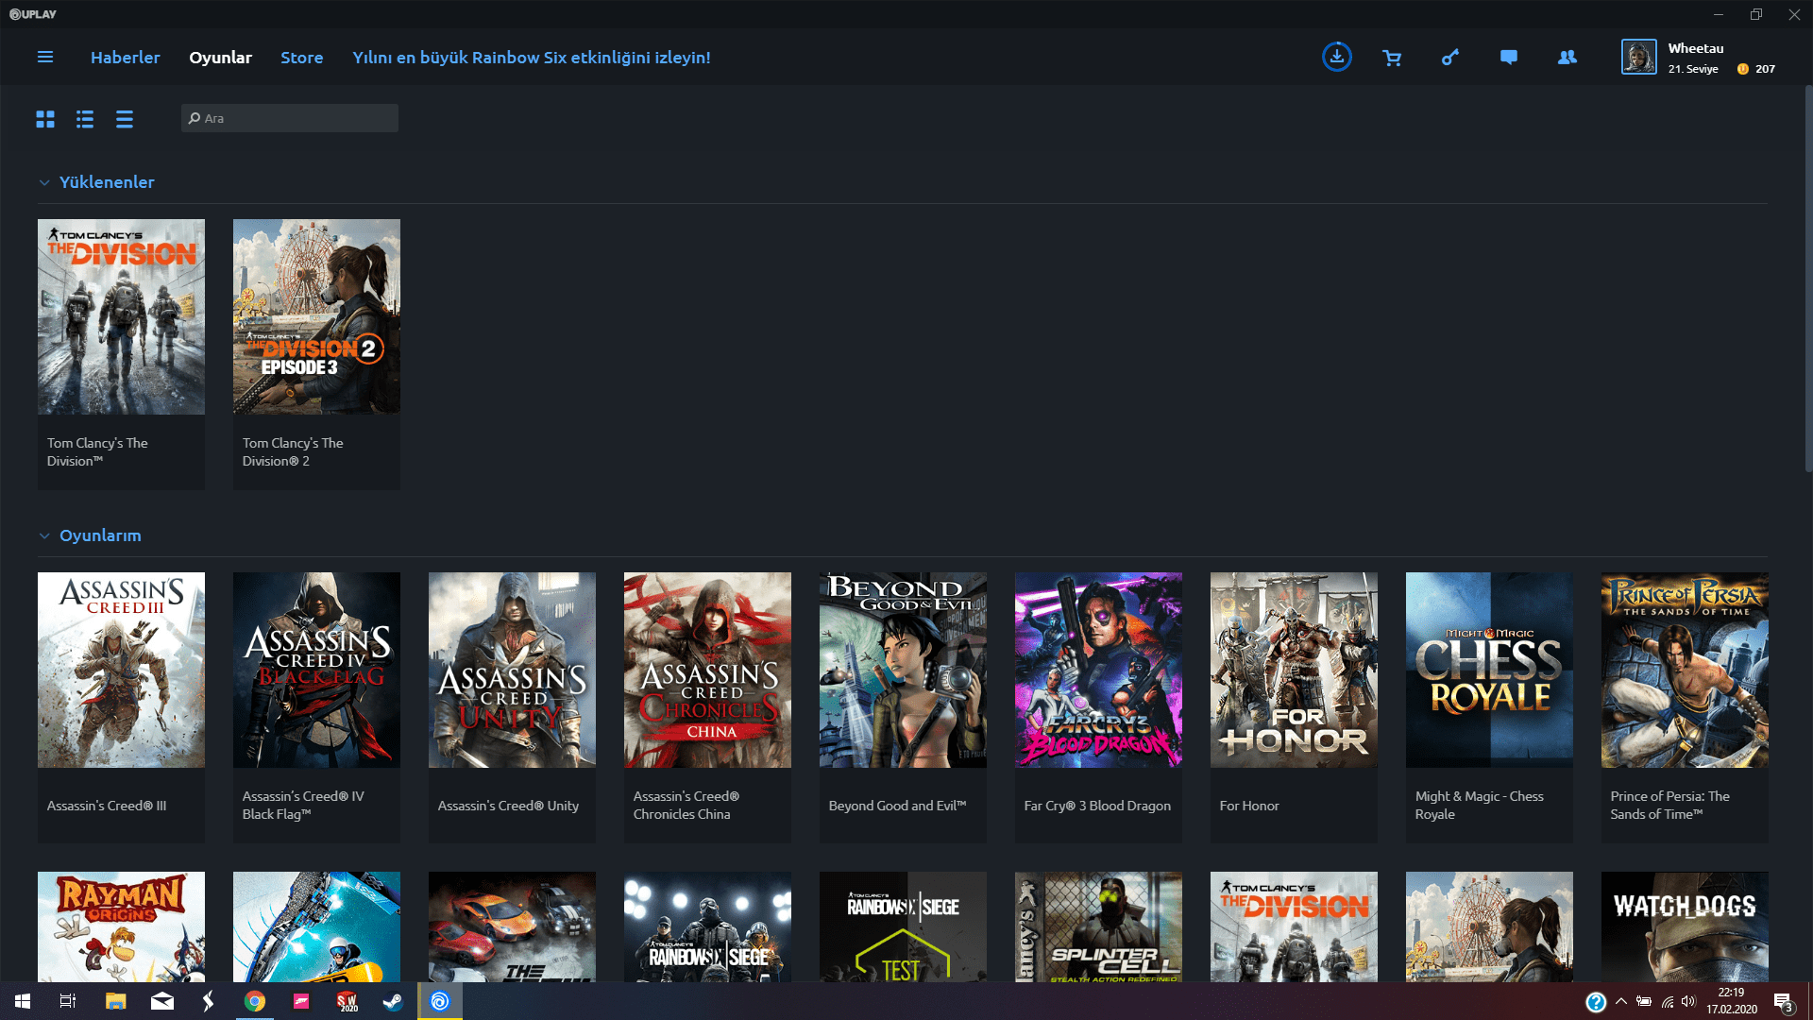Open Steam from the Windows taskbar
The width and height of the screenshot is (1813, 1020).
tap(393, 1001)
